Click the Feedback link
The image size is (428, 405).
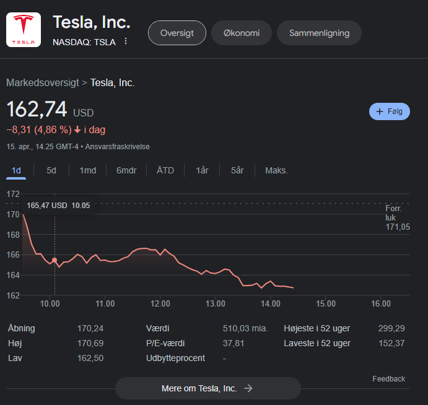click(x=389, y=379)
